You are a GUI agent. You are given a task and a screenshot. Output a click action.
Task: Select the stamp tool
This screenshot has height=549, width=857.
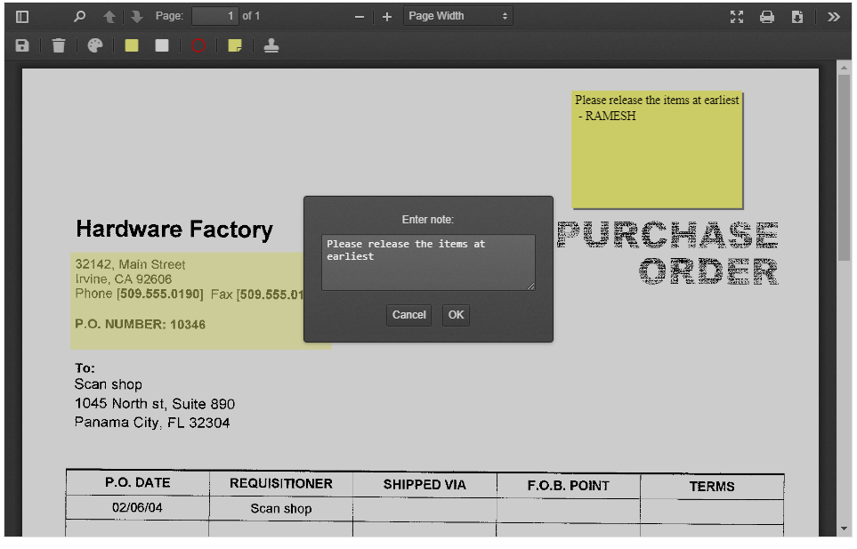[x=271, y=45]
